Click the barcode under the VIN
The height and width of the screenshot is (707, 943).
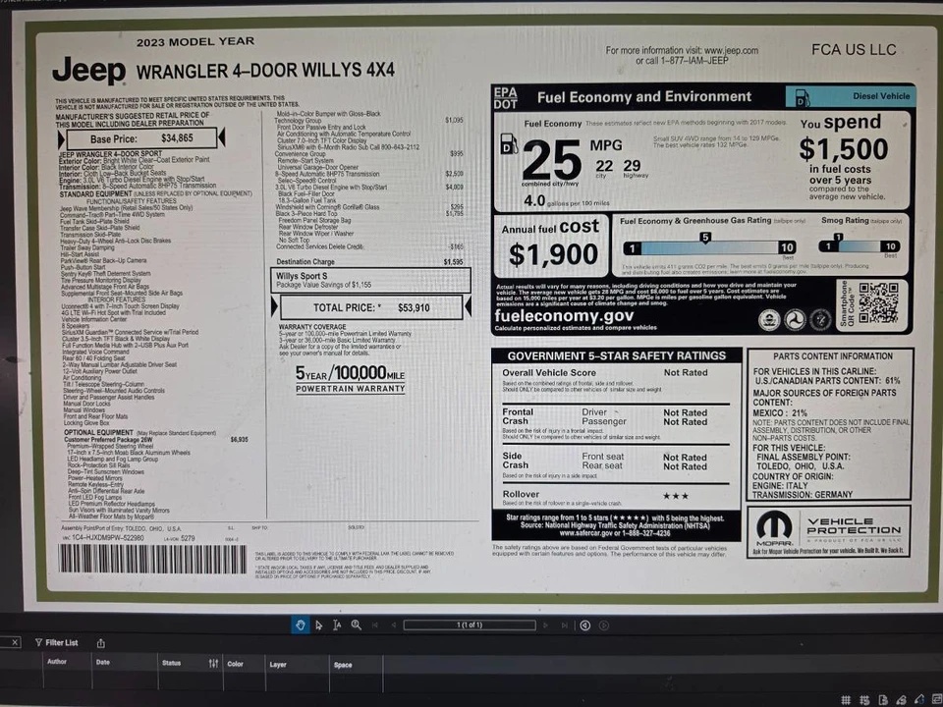coord(152,559)
